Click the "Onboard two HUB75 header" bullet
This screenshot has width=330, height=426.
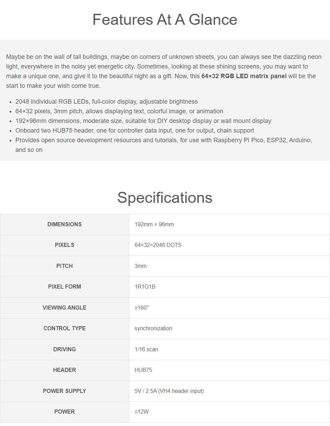pyautogui.click(x=134, y=131)
